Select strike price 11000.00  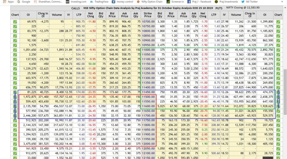pyautogui.click(x=148, y=50)
